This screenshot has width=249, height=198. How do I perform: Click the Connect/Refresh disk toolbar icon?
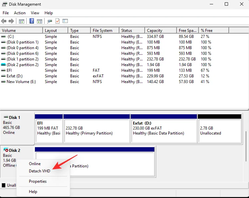tap(50, 21)
